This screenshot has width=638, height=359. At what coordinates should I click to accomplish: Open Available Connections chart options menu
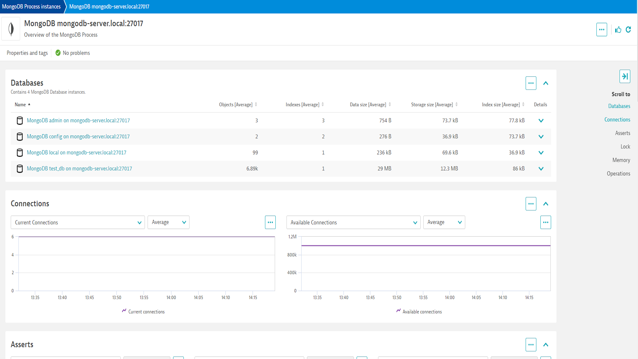545,222
